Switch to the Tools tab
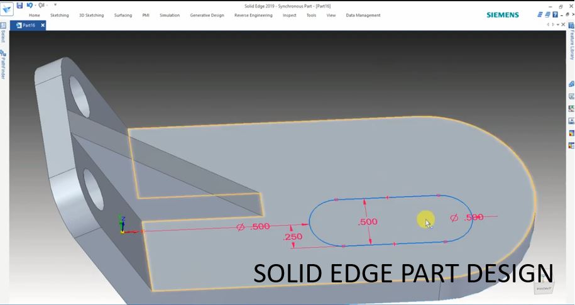The image size is (575, 305). tap(311, 16)
